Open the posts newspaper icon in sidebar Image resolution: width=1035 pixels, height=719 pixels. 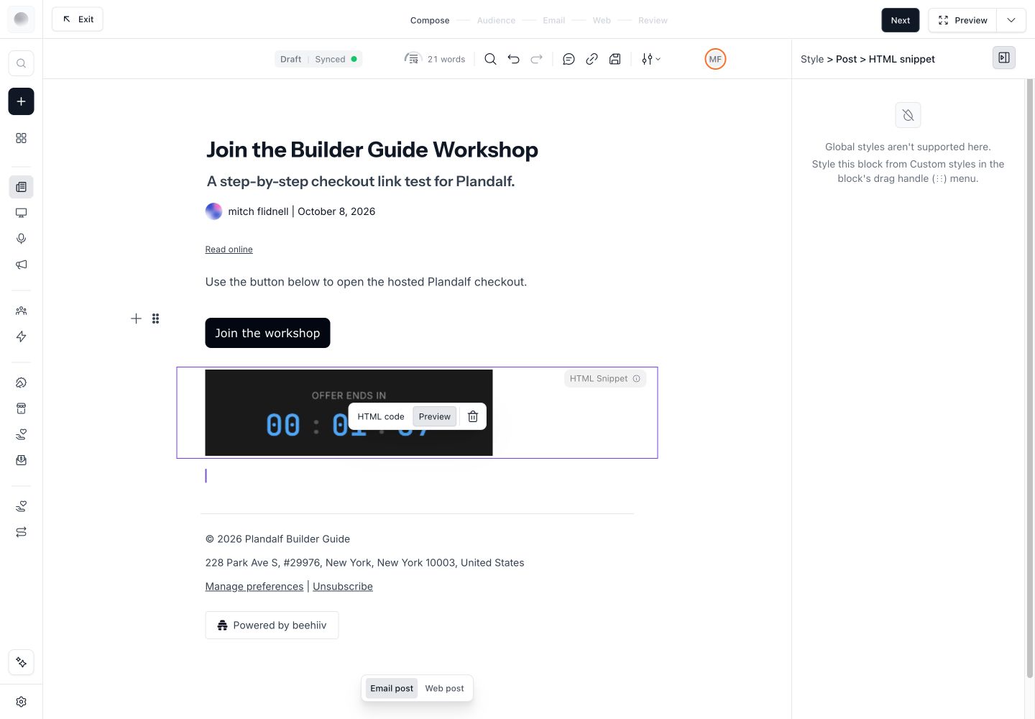pyautogui.click(x=21, y=187)
